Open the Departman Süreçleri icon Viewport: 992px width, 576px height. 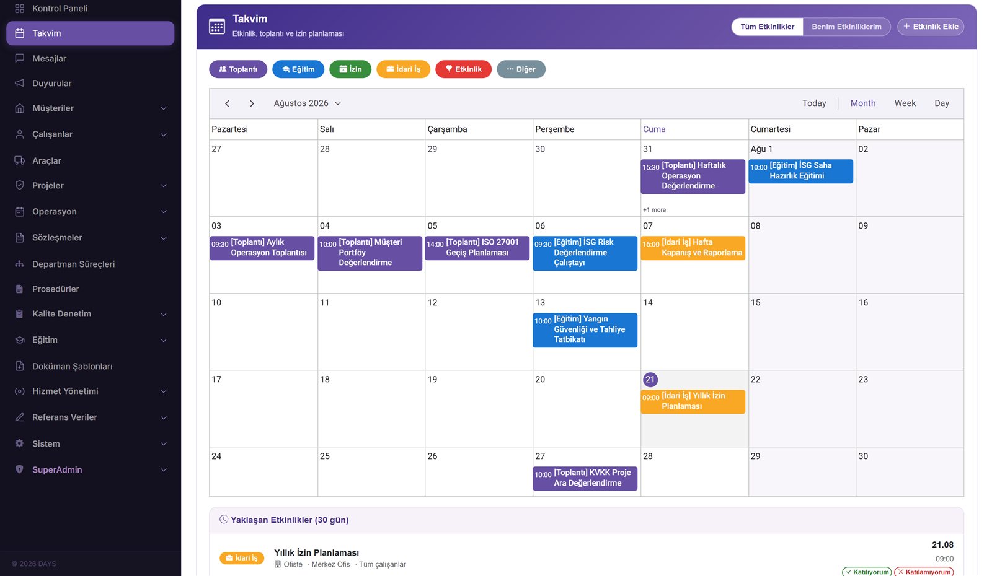coord(19,264)
